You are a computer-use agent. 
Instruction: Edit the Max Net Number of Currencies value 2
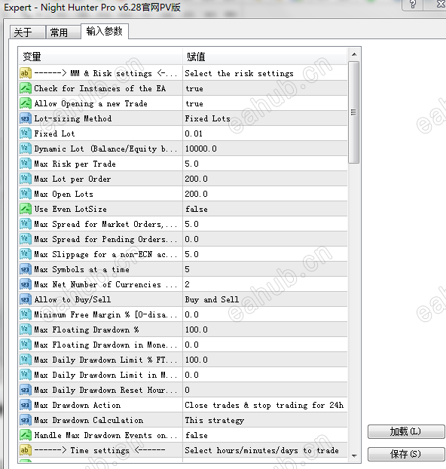pyautogui.click(x=265, y=284)
